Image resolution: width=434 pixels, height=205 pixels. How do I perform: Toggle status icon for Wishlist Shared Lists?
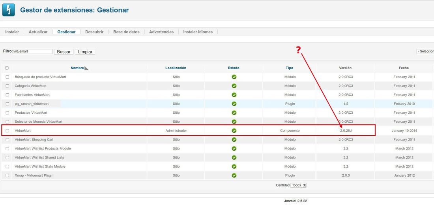click(234, 157)
